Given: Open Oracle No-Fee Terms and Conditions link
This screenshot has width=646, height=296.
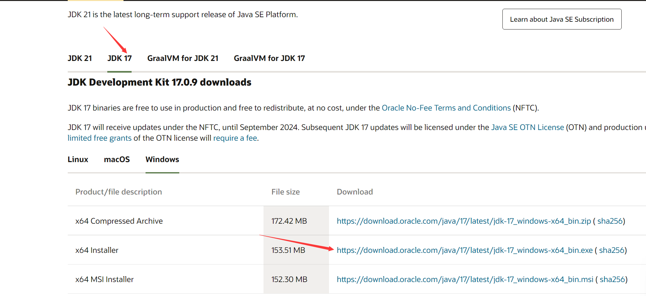Looking at the screenshot, I should pos(446,108).
